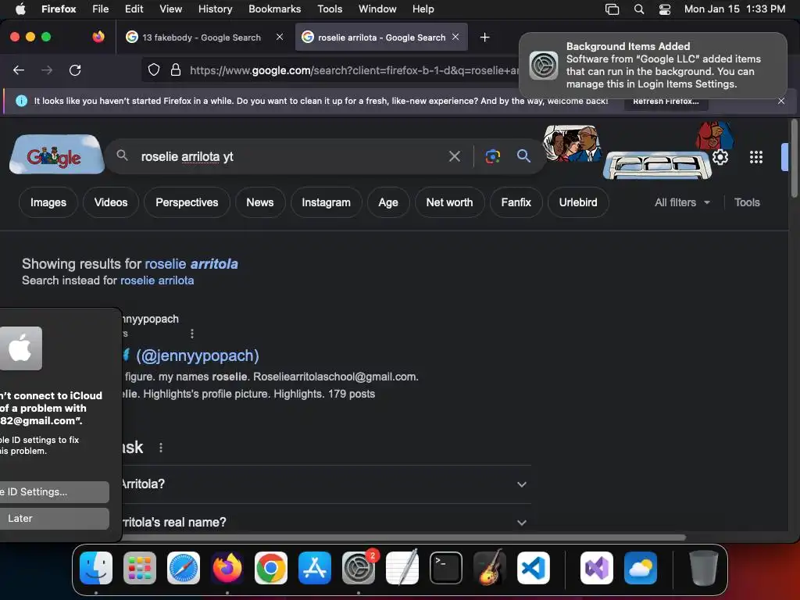The width and height of the screenshot is (800, 600).
Task: Select the News filter chip
Action: tap(259, 202)
